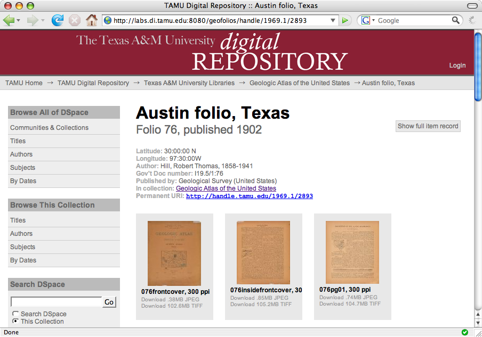Download .74MB JPEG of 076pg01

[348, 298]
